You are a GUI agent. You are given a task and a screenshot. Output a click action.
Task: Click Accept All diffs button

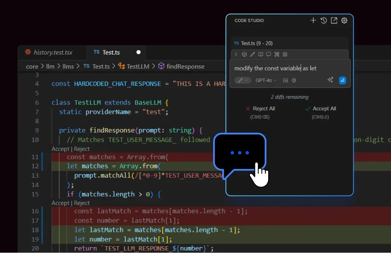point(320,109)
